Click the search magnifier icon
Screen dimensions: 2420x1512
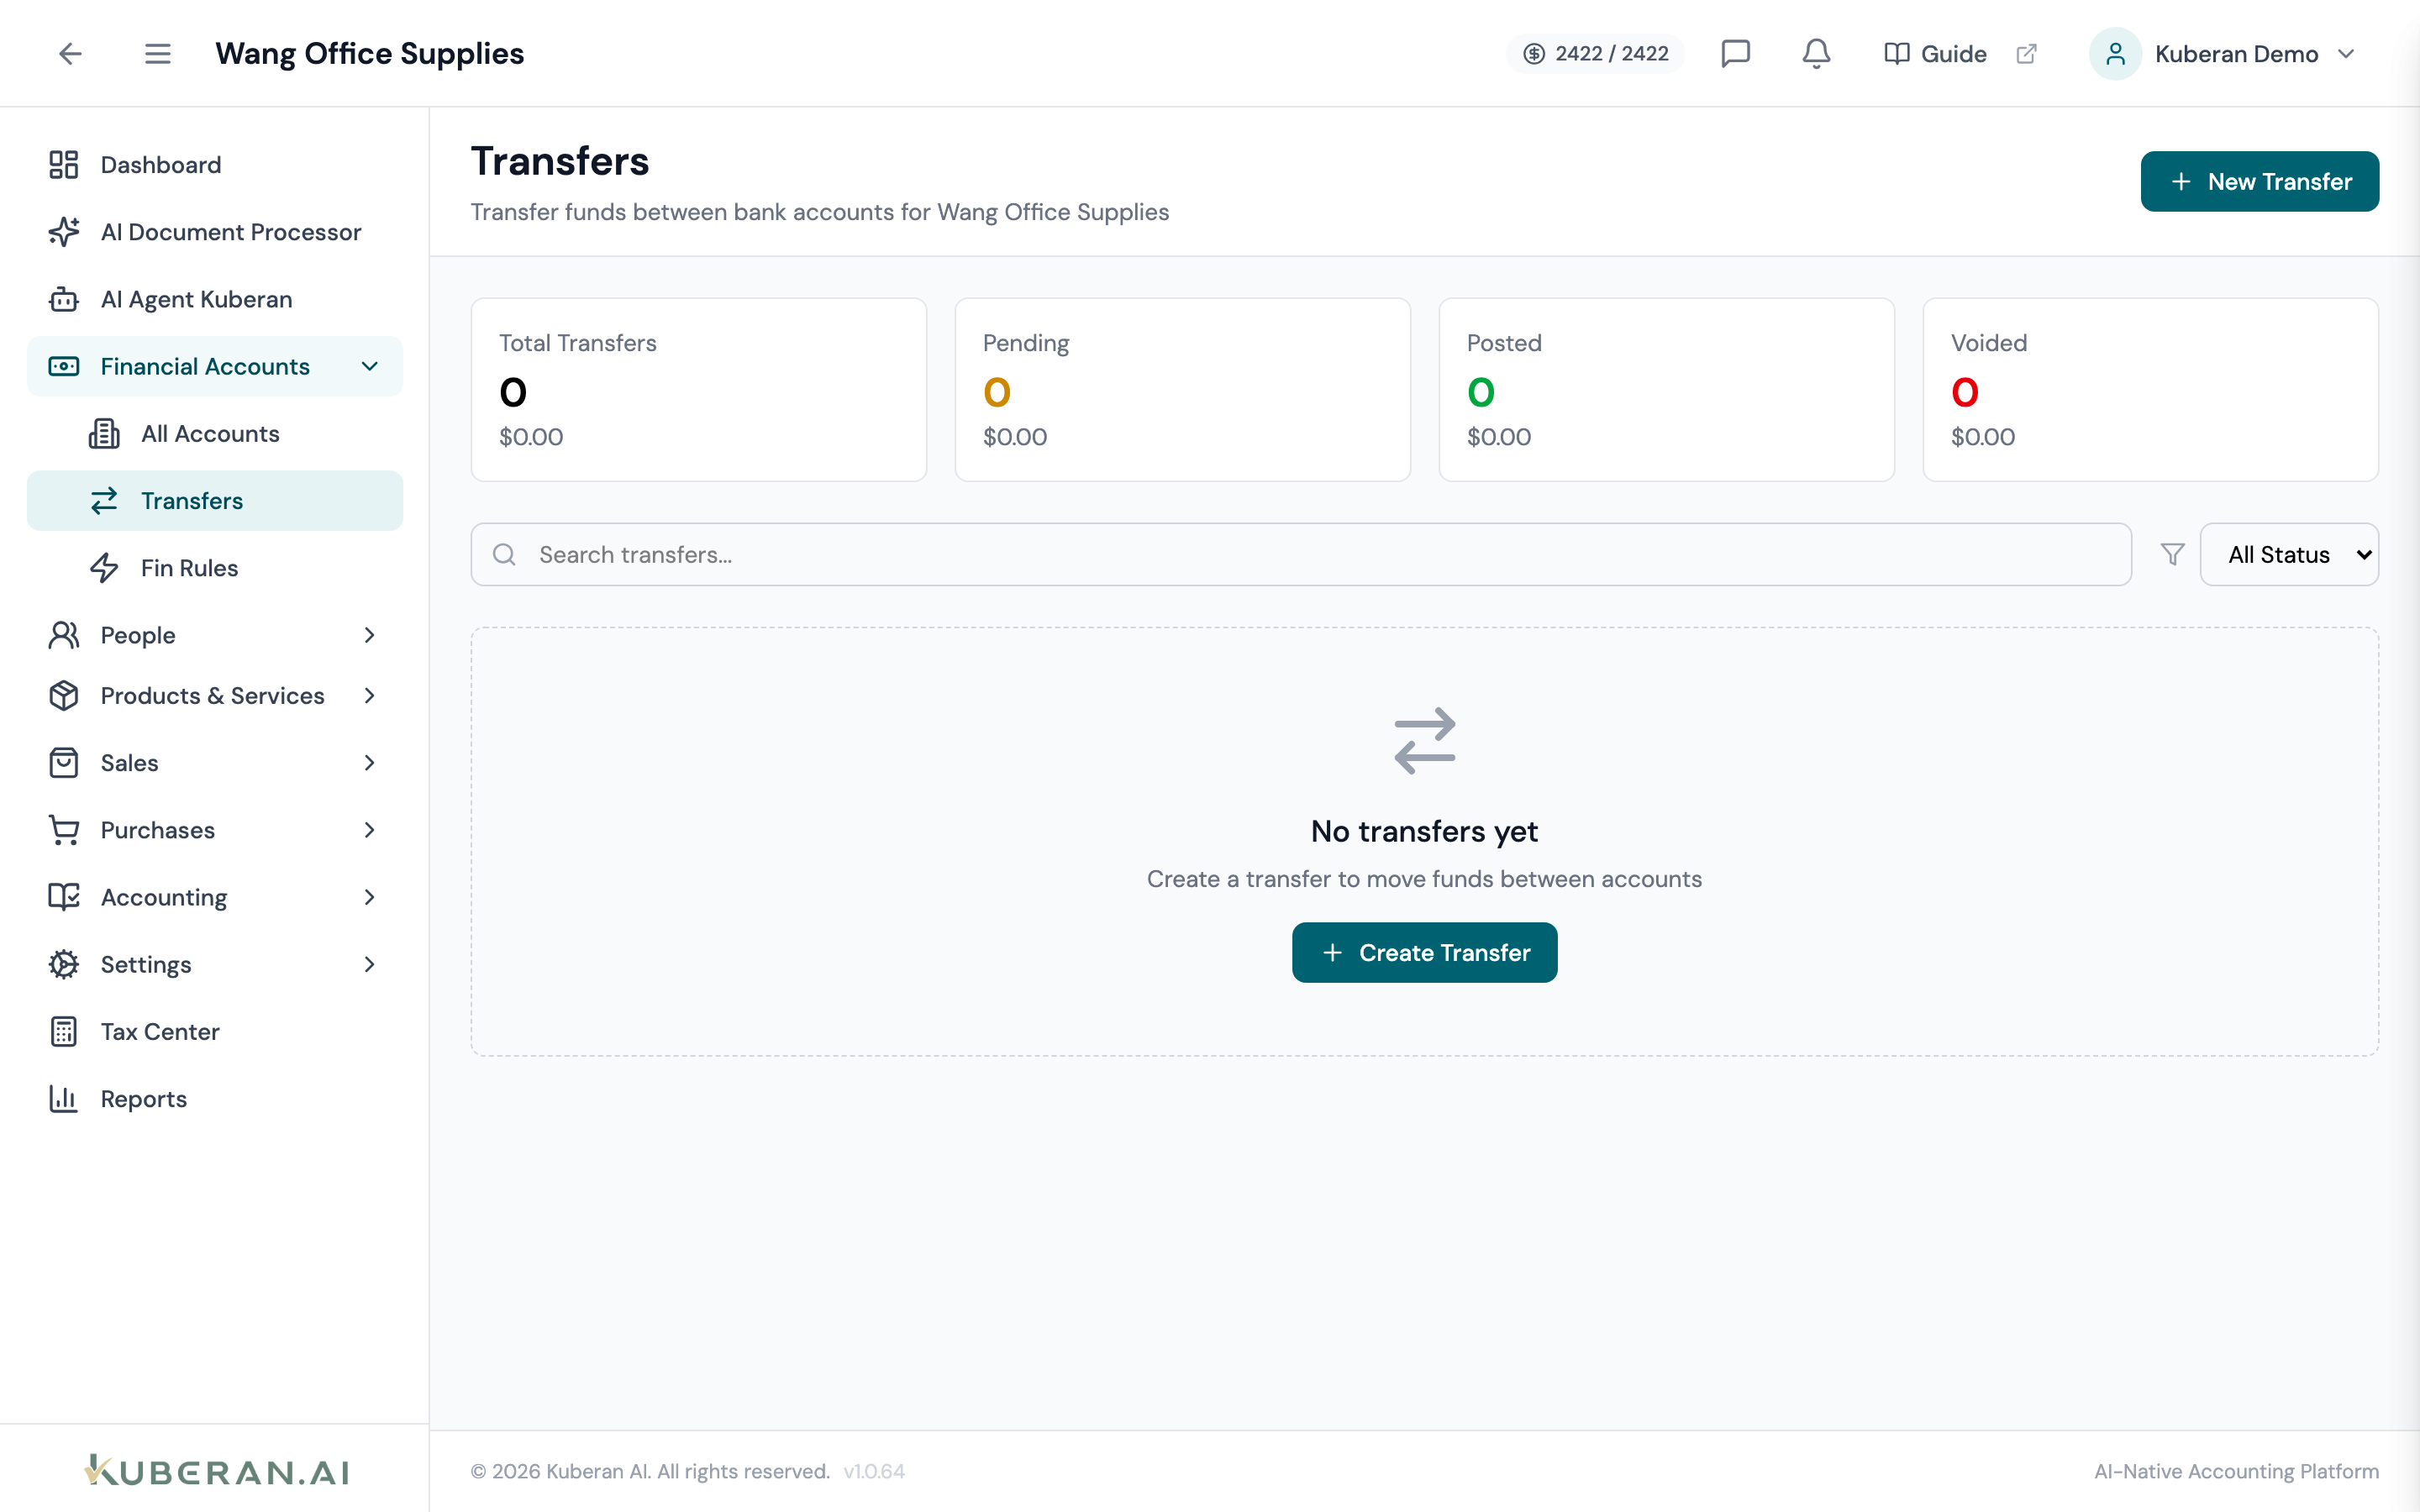point(504,554)
